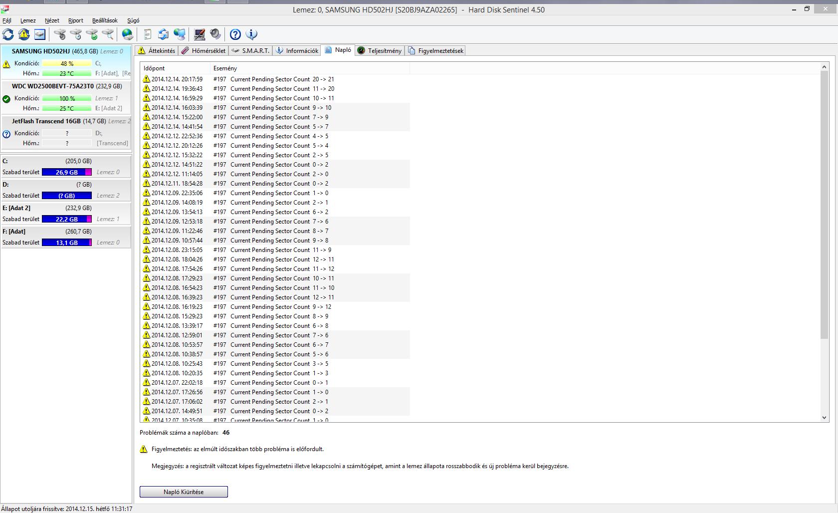Select log row 2014.12.09. 13:54:13

(x=275, y=212)
